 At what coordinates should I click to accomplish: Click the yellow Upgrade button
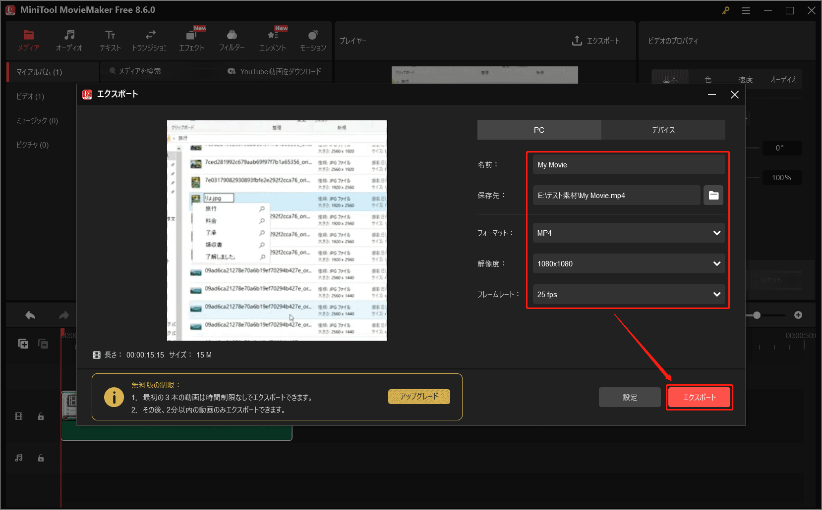[419, 396]
